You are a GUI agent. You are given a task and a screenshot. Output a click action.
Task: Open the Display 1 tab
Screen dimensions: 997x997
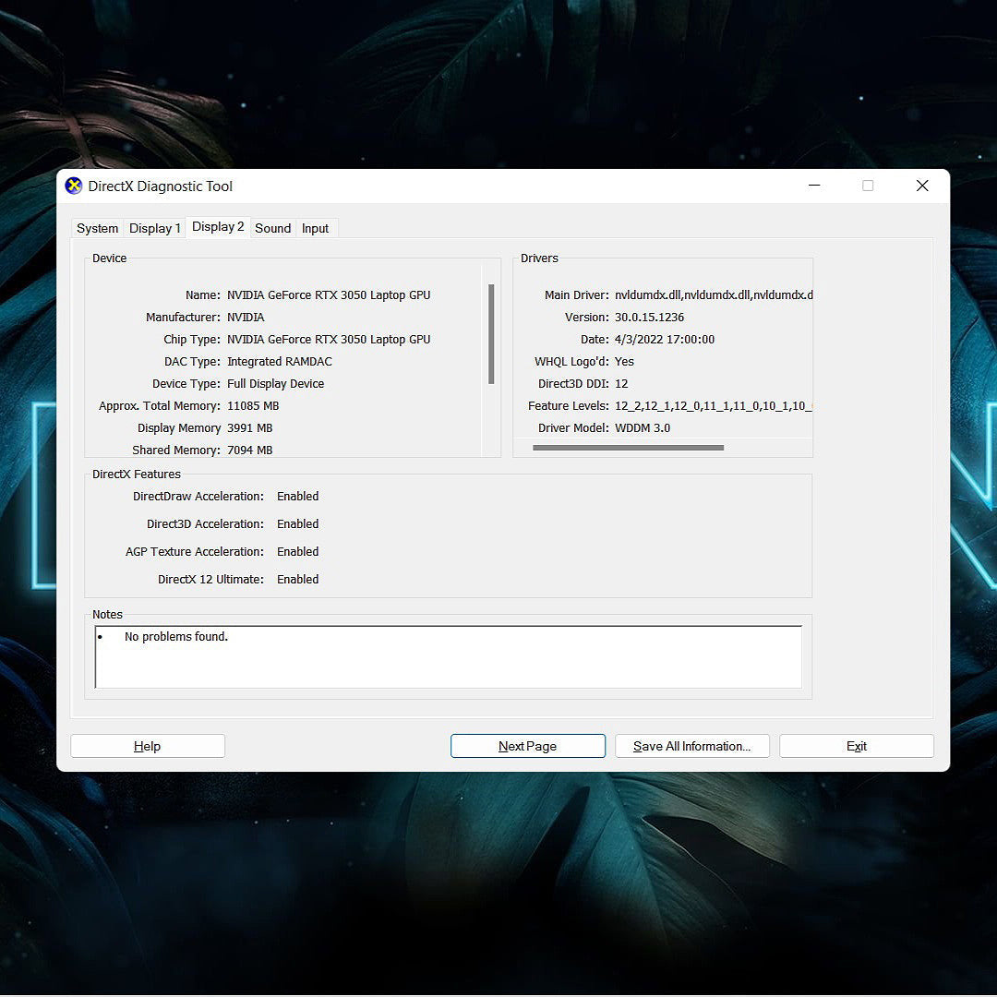pos(154,228)
